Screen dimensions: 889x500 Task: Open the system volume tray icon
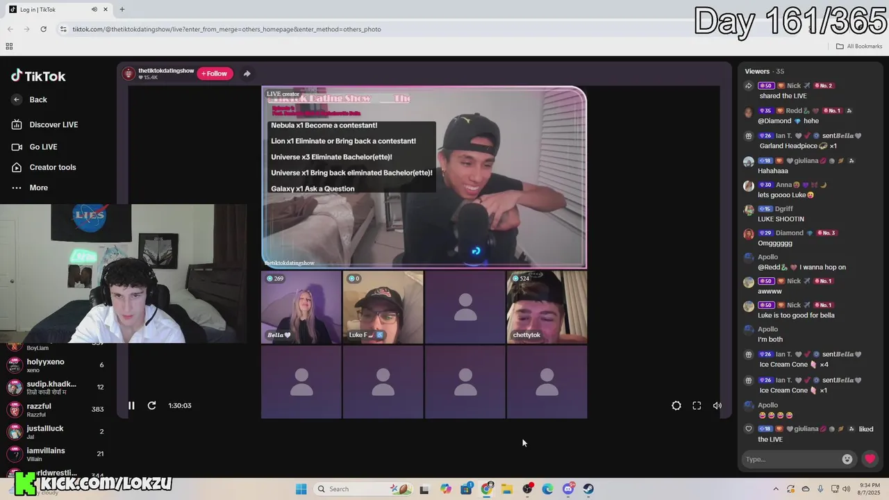846,489
